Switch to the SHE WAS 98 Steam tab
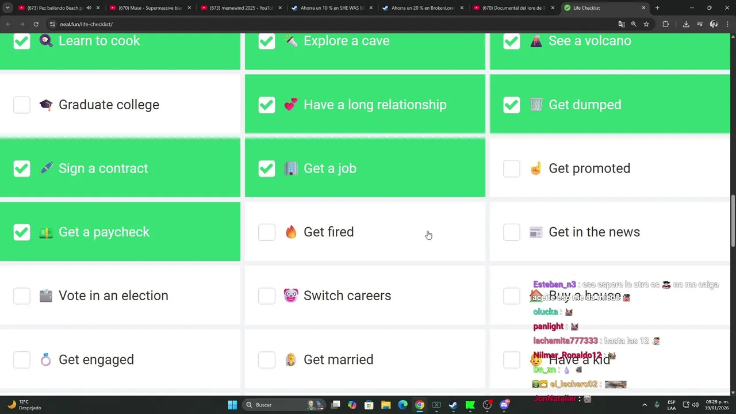The width and height of the screenshot is (736, 414). pyautogui.click(x=332, y=8)
